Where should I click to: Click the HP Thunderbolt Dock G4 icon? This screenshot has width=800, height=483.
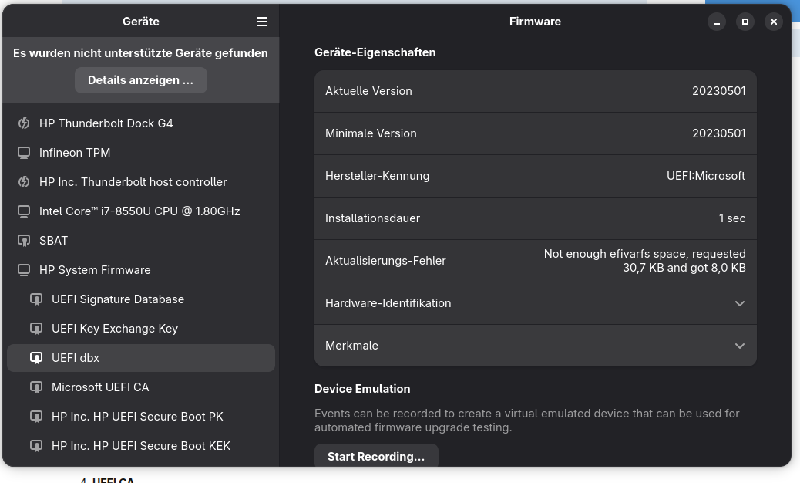tap(24, 123)
